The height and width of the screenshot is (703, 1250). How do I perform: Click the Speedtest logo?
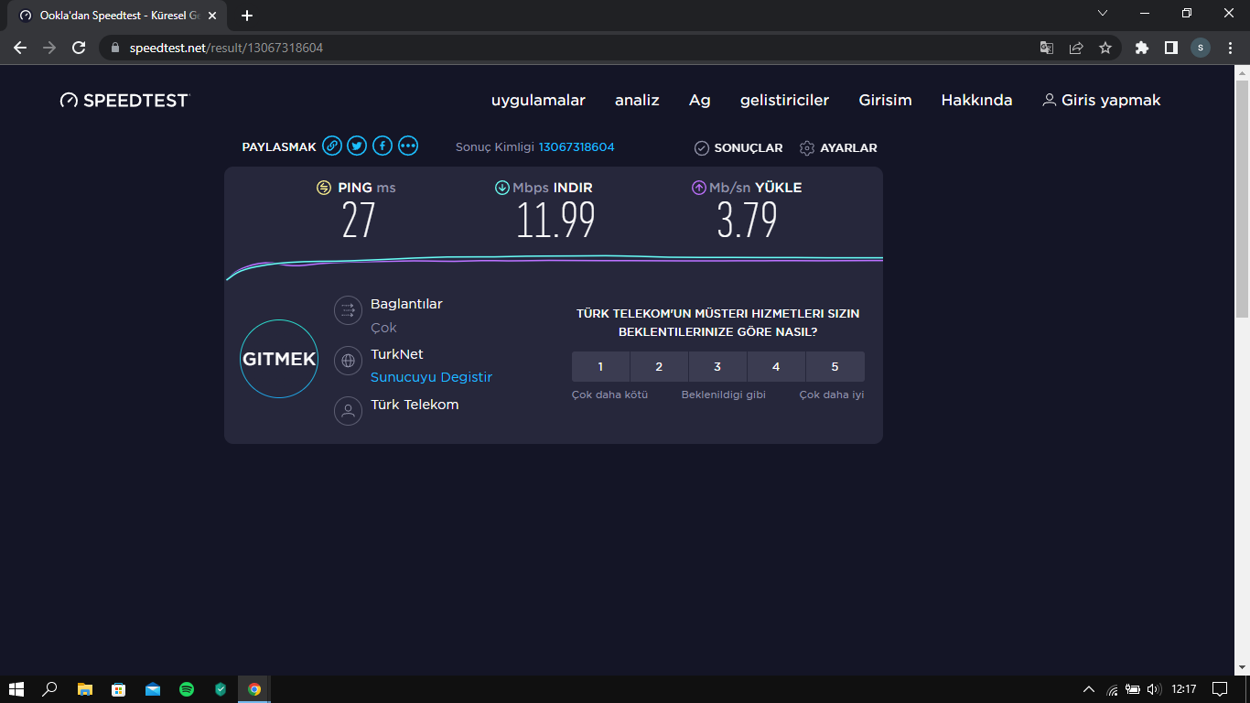pyautogui.click(x=124, y=101)
